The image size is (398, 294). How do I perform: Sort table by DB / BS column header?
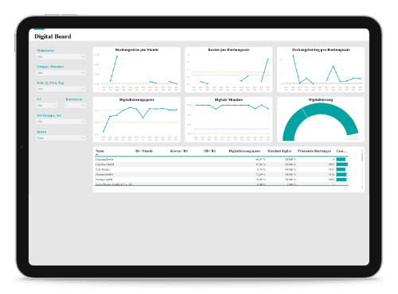coord(209,151)
